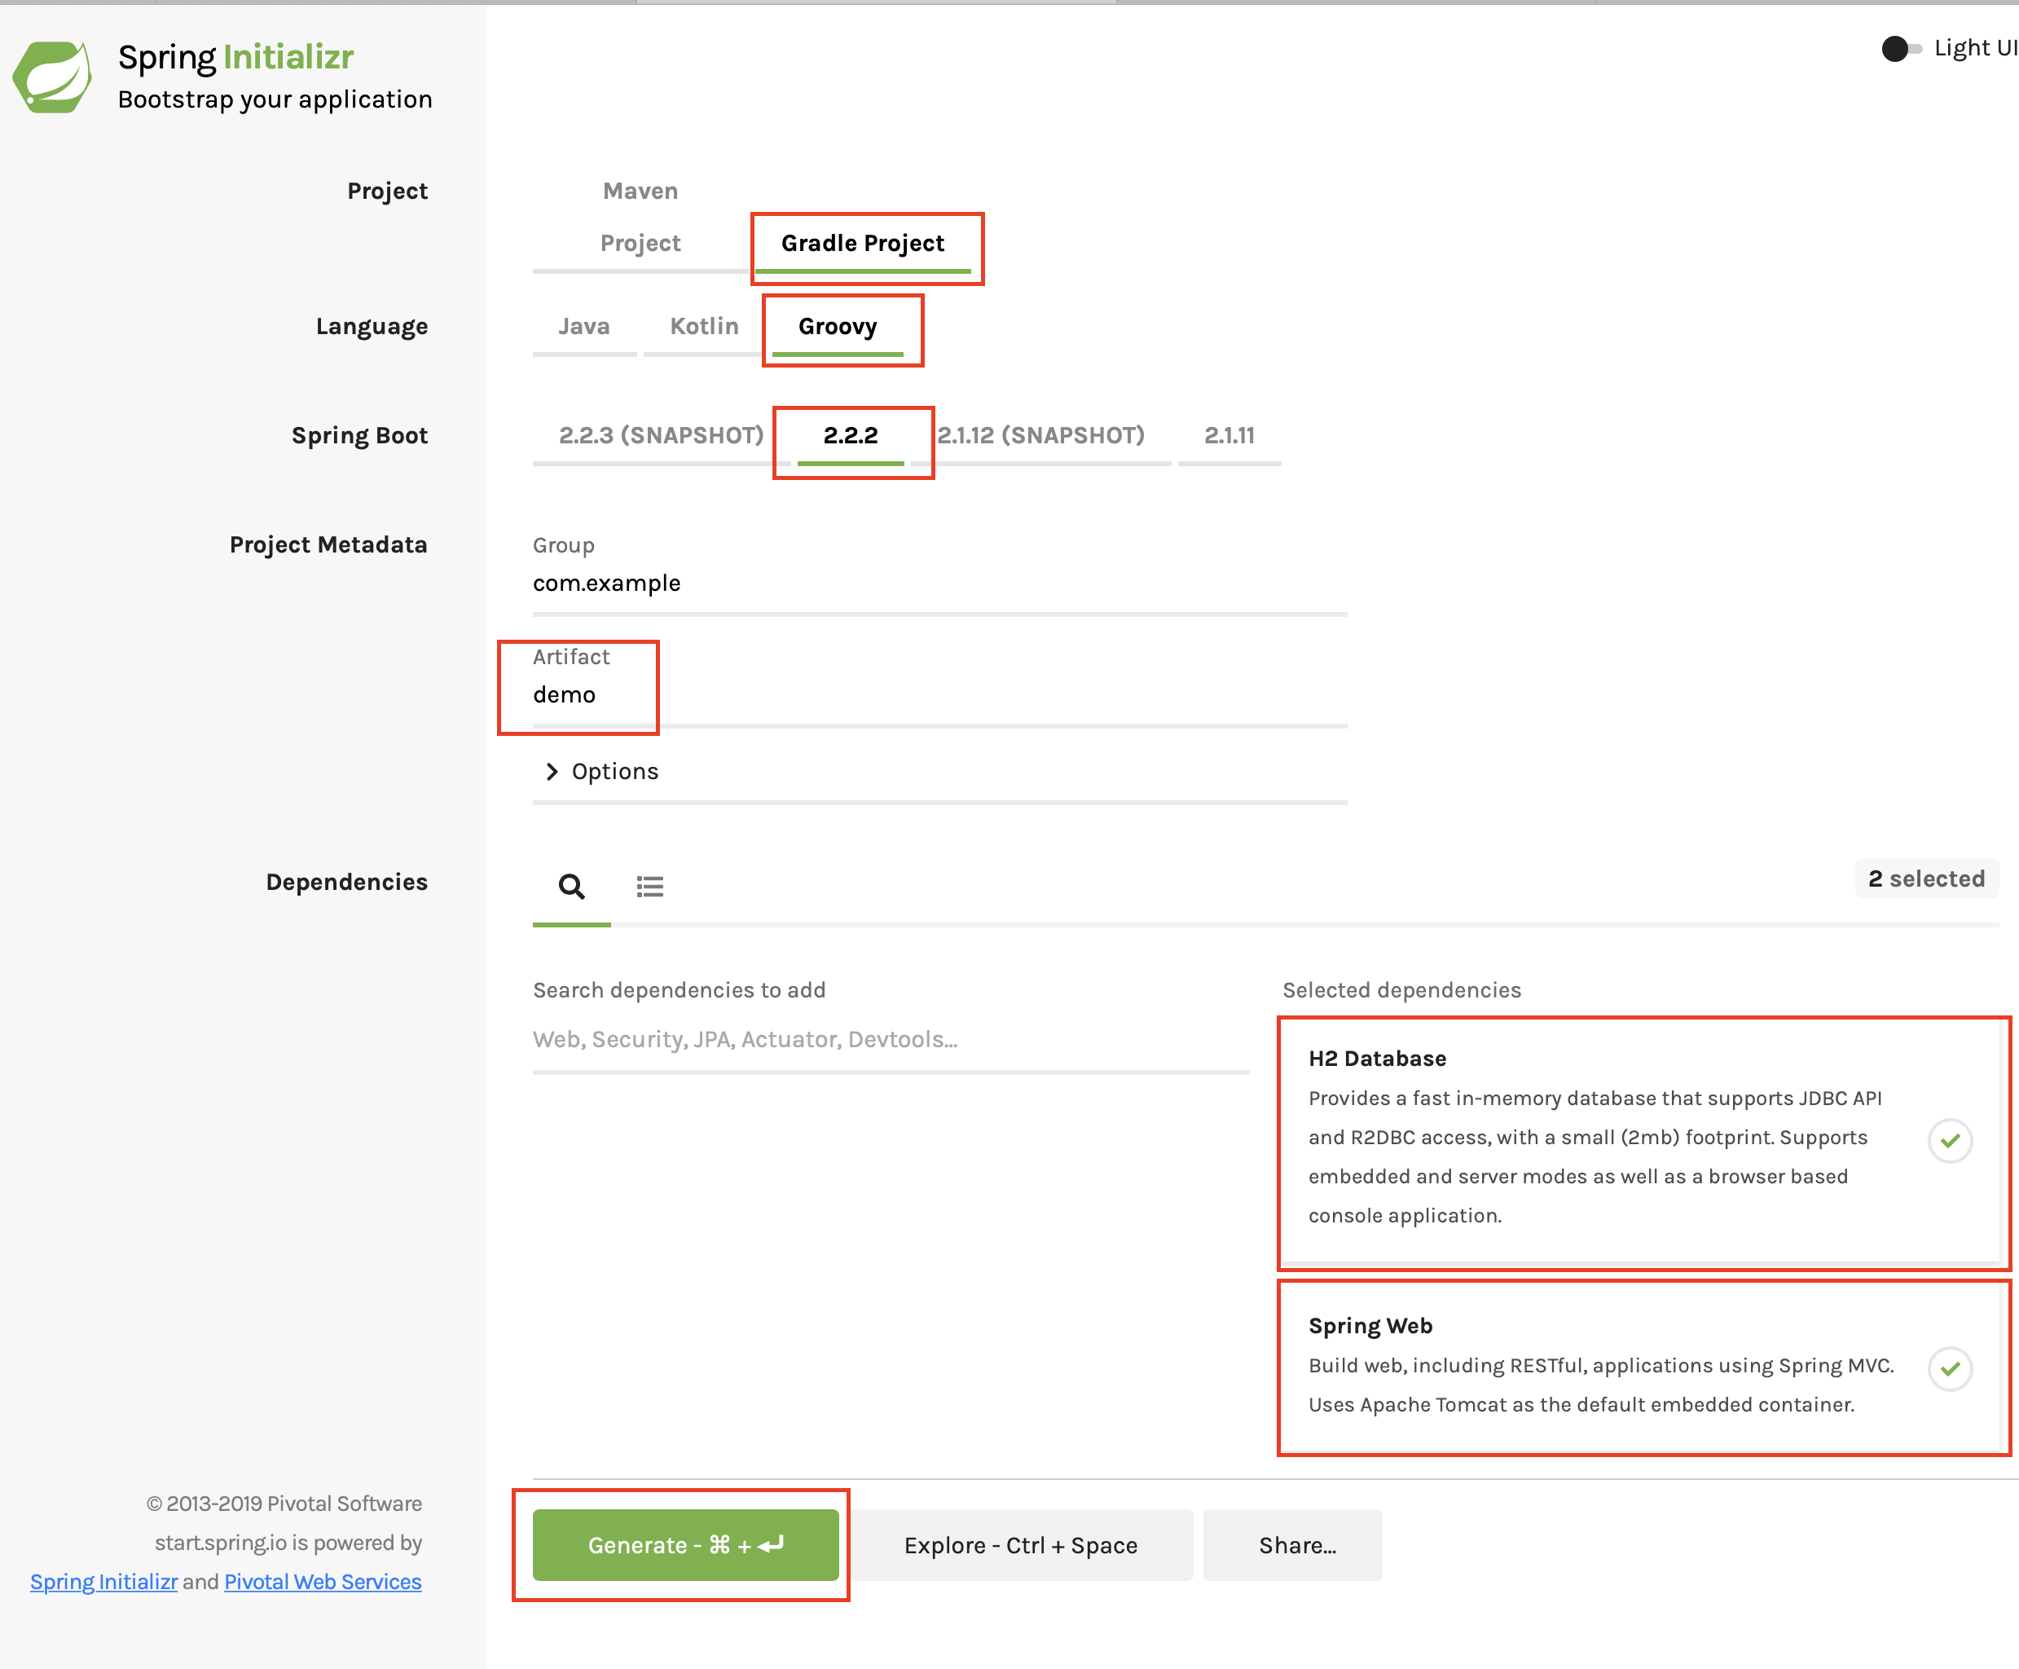Uncheck the Spring Web checkmark
The width and height of the screenshot is (2019, 1669).
click(x=1950, y=1368)
